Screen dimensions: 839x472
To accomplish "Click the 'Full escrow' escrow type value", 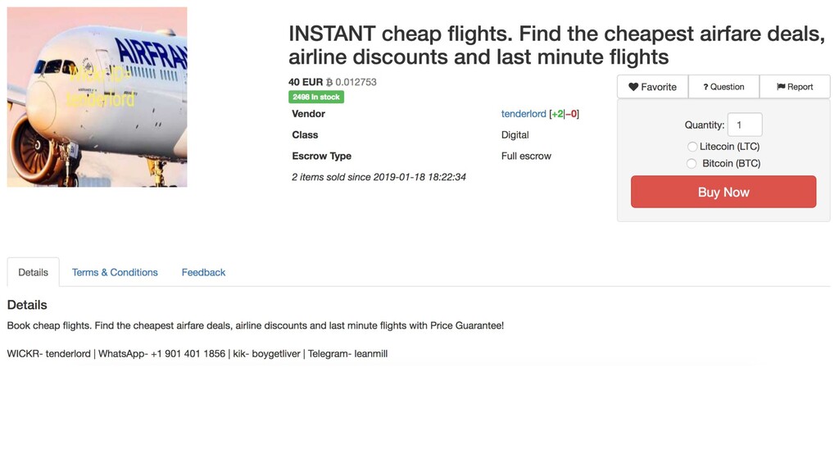I will [x=526, y=156].
